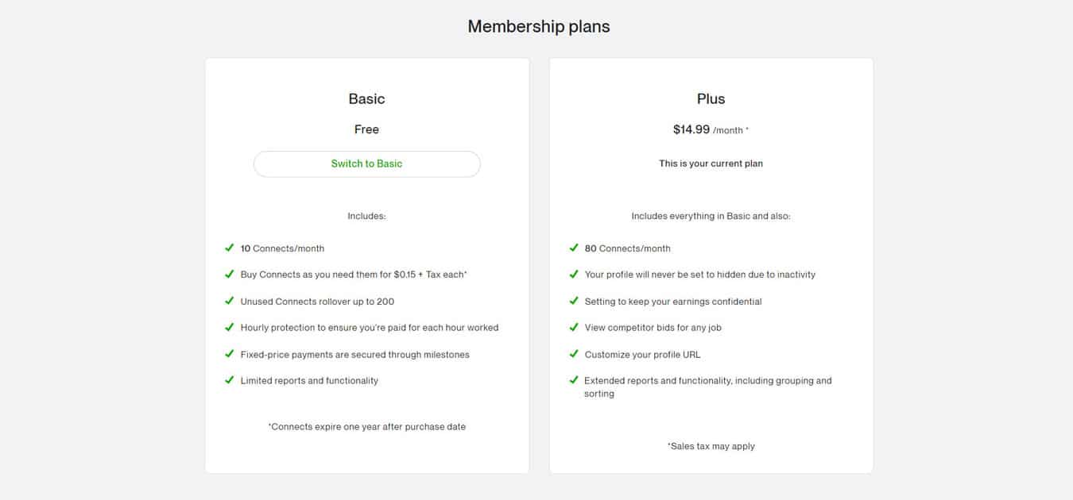Click checkmark next to Hourly protection
1073x500 pixels.
click(230, 328)
